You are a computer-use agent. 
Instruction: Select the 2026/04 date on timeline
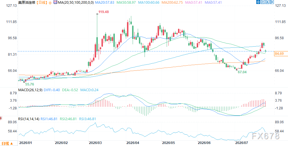click(132, 143)
